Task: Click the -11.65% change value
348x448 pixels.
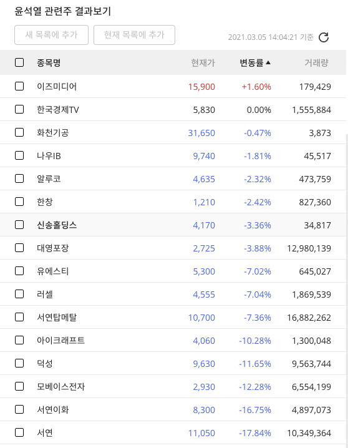Action: pyautogui.click(x=254, y=364)
